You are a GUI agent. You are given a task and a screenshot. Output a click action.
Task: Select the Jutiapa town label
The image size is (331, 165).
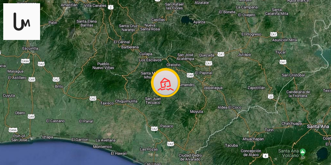244,54
